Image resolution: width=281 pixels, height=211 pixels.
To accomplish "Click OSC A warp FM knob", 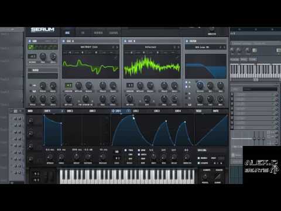I will click(x=85, y=99).
